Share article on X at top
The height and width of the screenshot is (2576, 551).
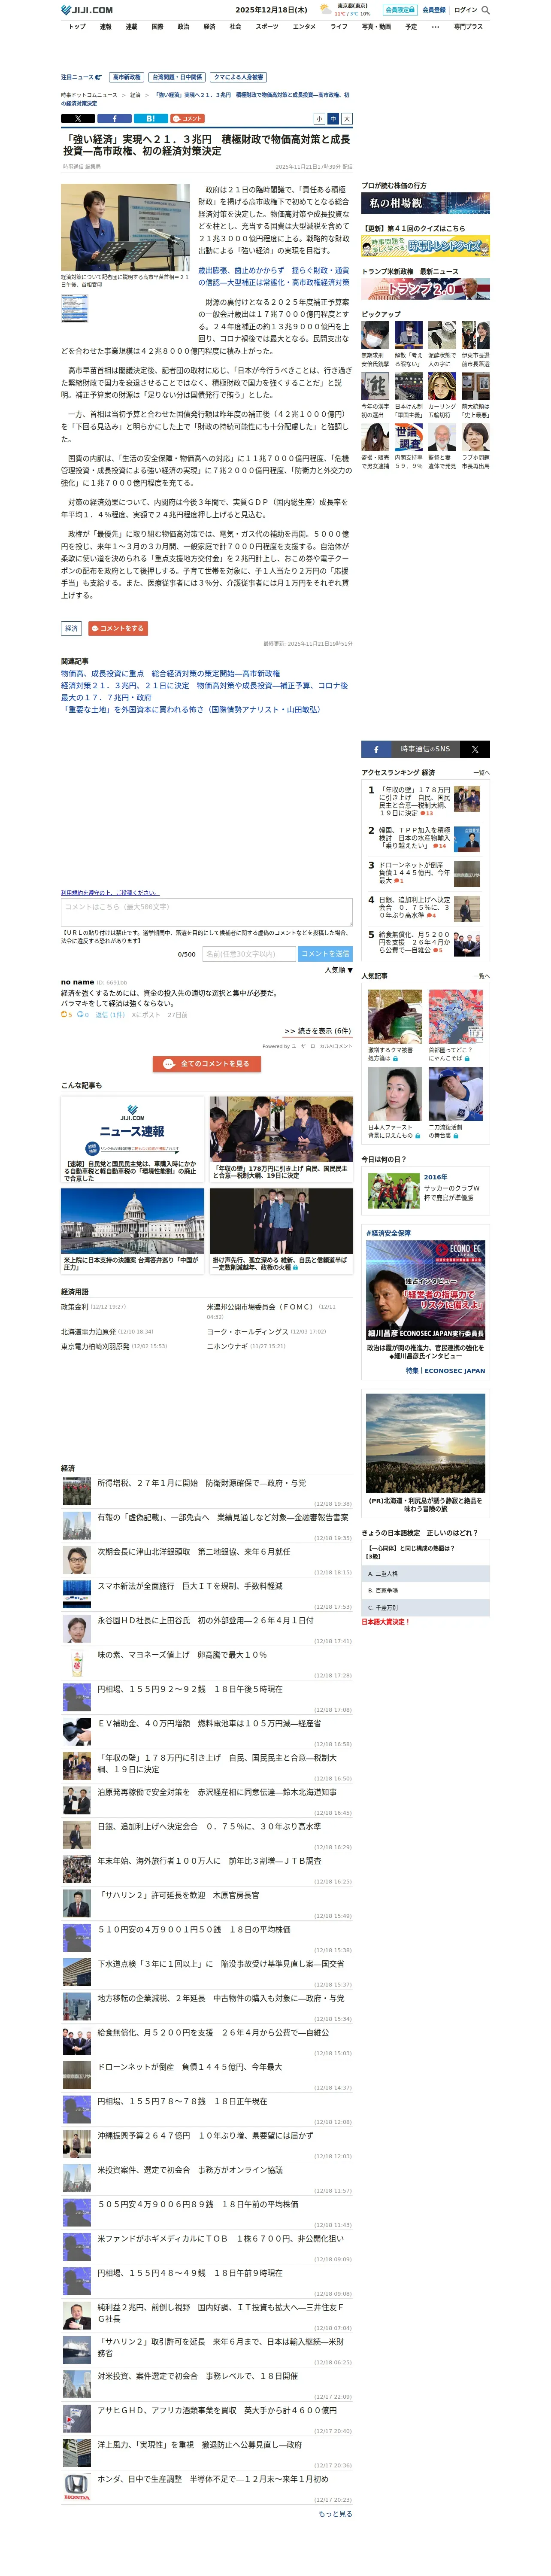78,119
